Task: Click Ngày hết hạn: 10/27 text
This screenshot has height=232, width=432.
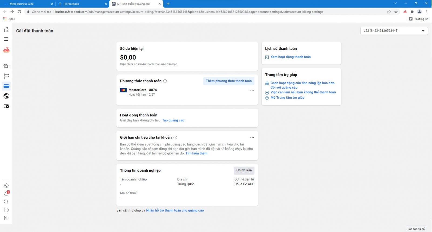Action: click(142, 95)
